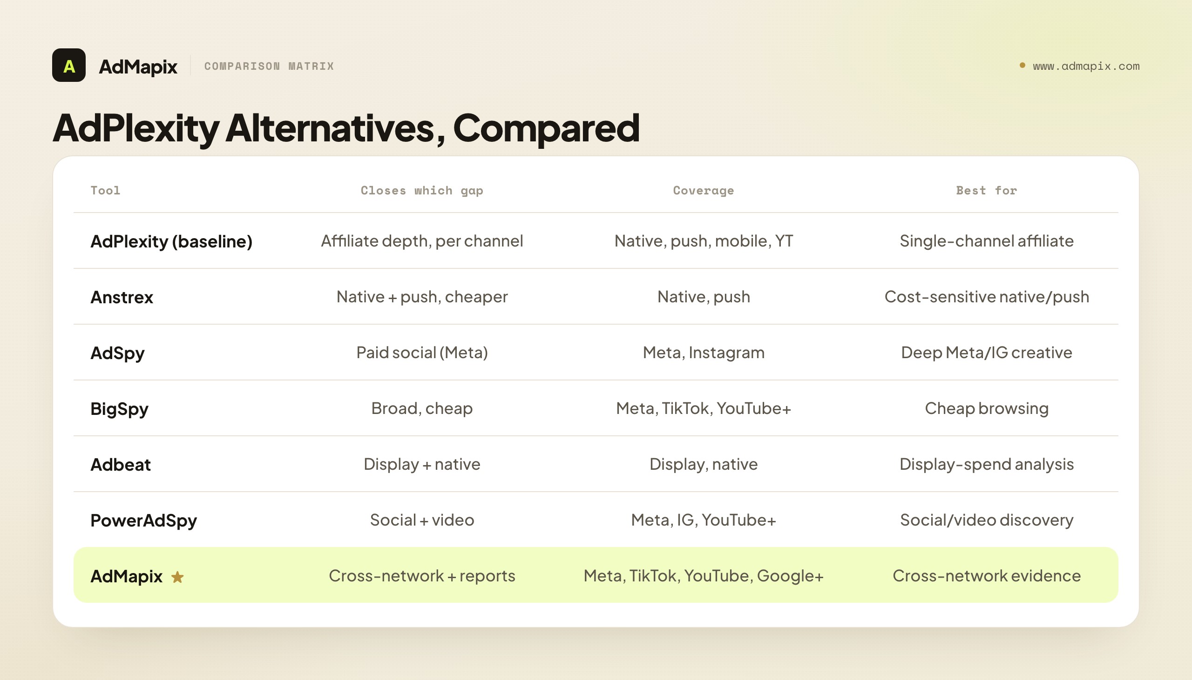Click the gold star beside AdMapix
Screen dimensions: 1192x680
coord(177,577)
